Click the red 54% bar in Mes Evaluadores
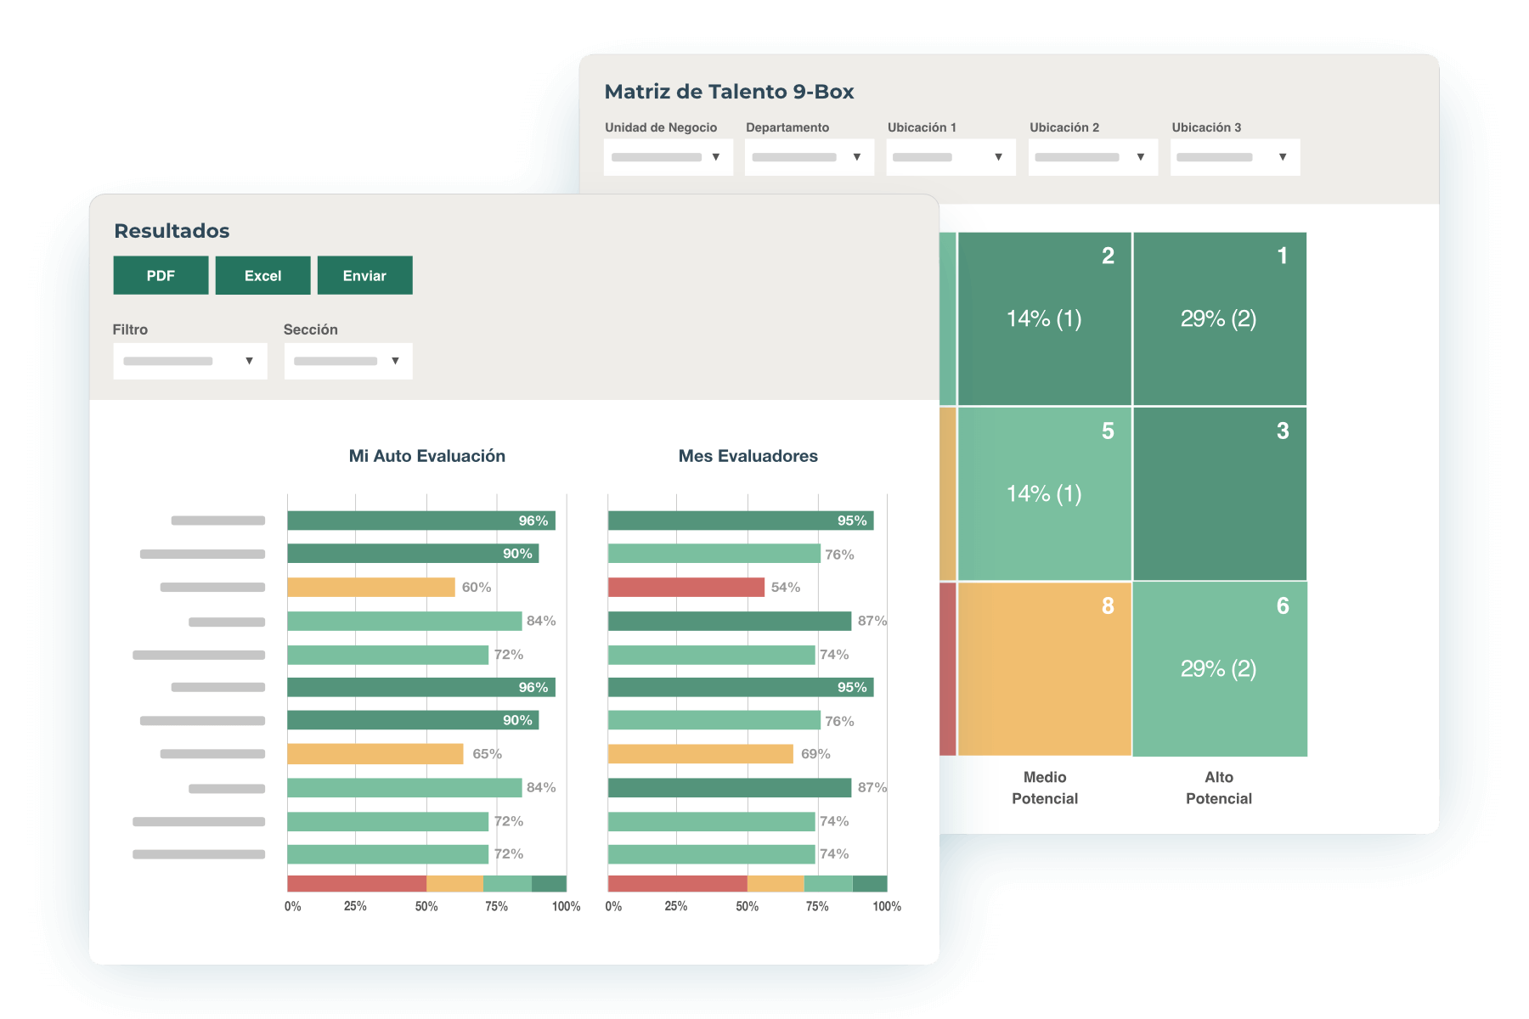 [x=686, y=588]
